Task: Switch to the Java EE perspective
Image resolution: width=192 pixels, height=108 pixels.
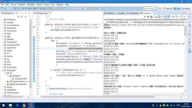Action: (168, 8)
